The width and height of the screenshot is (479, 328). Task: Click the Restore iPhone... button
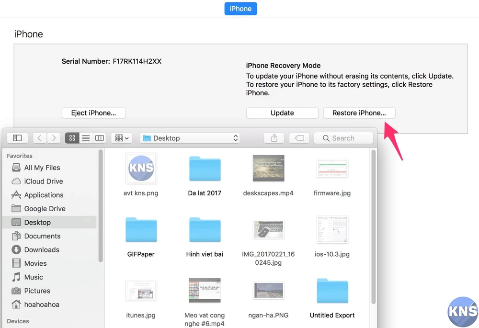coord(359,113)
